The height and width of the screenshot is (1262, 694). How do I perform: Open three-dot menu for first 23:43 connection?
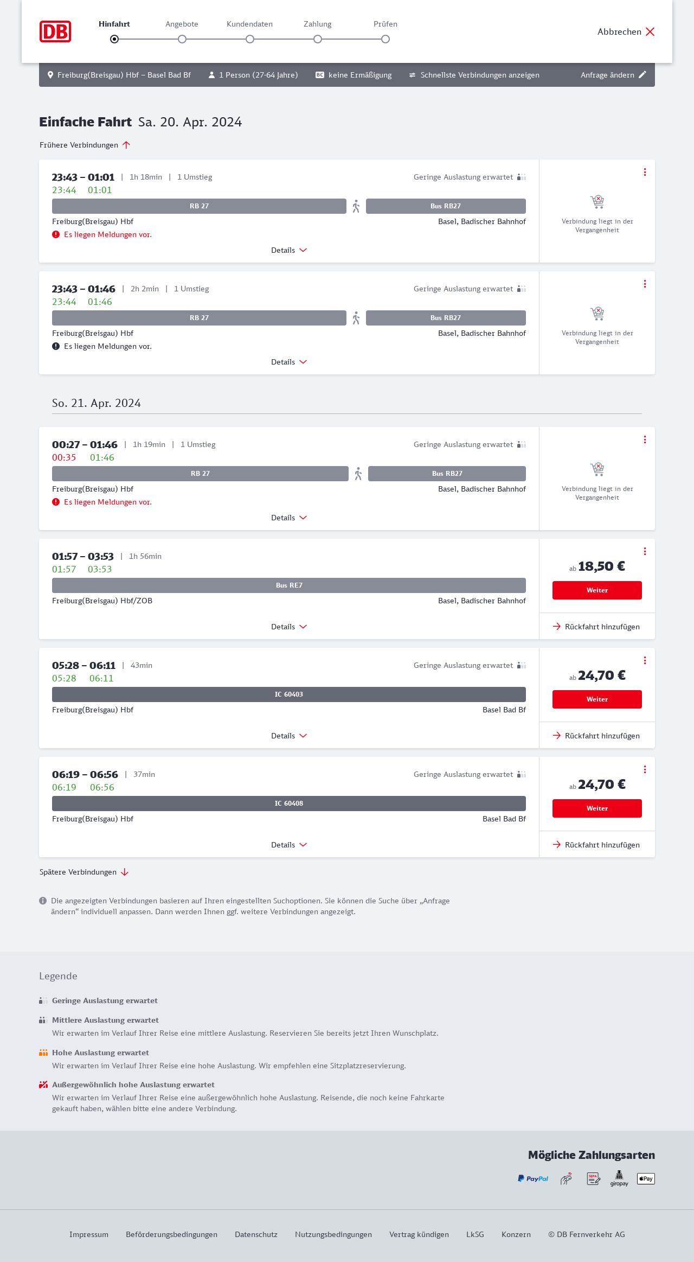(645, 172)
